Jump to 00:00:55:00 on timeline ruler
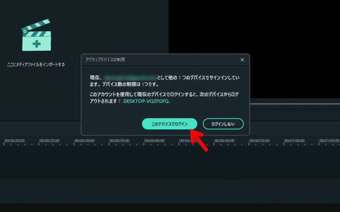Viewport: 340px width, 212px height. point(259,141)
